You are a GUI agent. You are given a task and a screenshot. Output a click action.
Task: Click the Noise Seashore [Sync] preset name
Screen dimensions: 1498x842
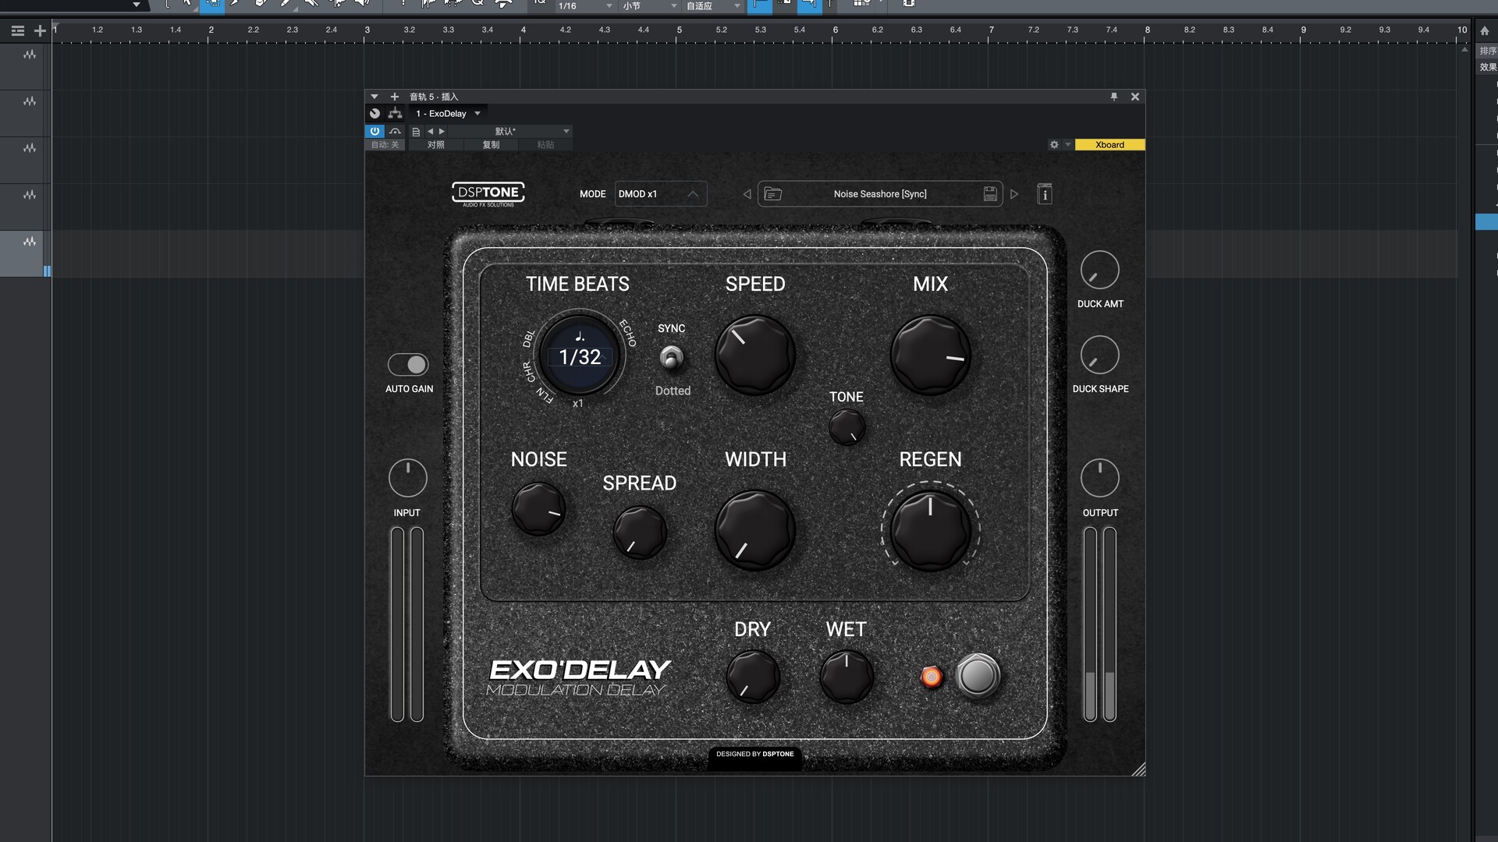pos(880,194)
